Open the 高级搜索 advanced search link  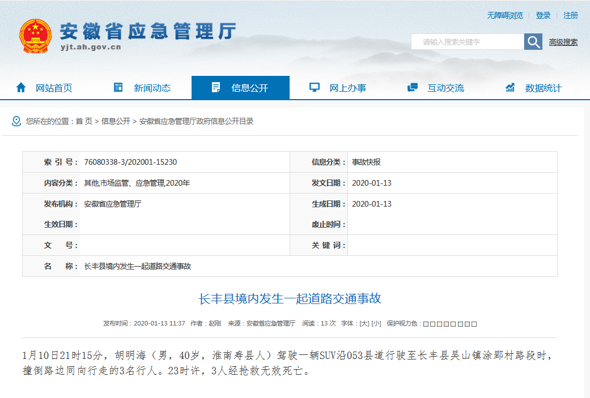563,42
